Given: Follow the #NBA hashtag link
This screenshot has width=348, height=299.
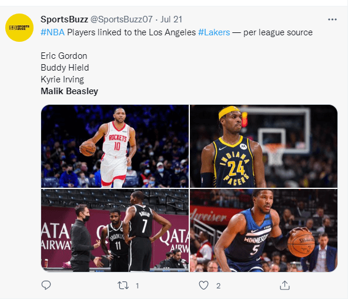Looking at the screenshot, I should 52,32.
